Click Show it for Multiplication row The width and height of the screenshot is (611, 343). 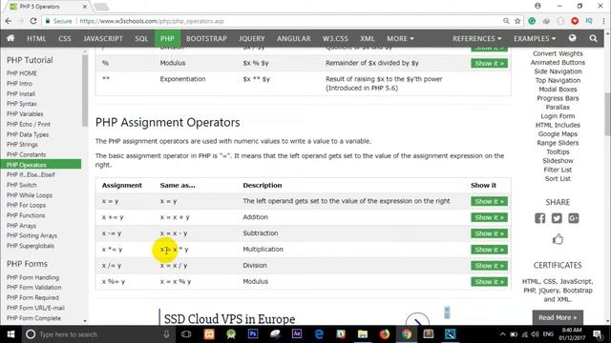coord(489,250)
